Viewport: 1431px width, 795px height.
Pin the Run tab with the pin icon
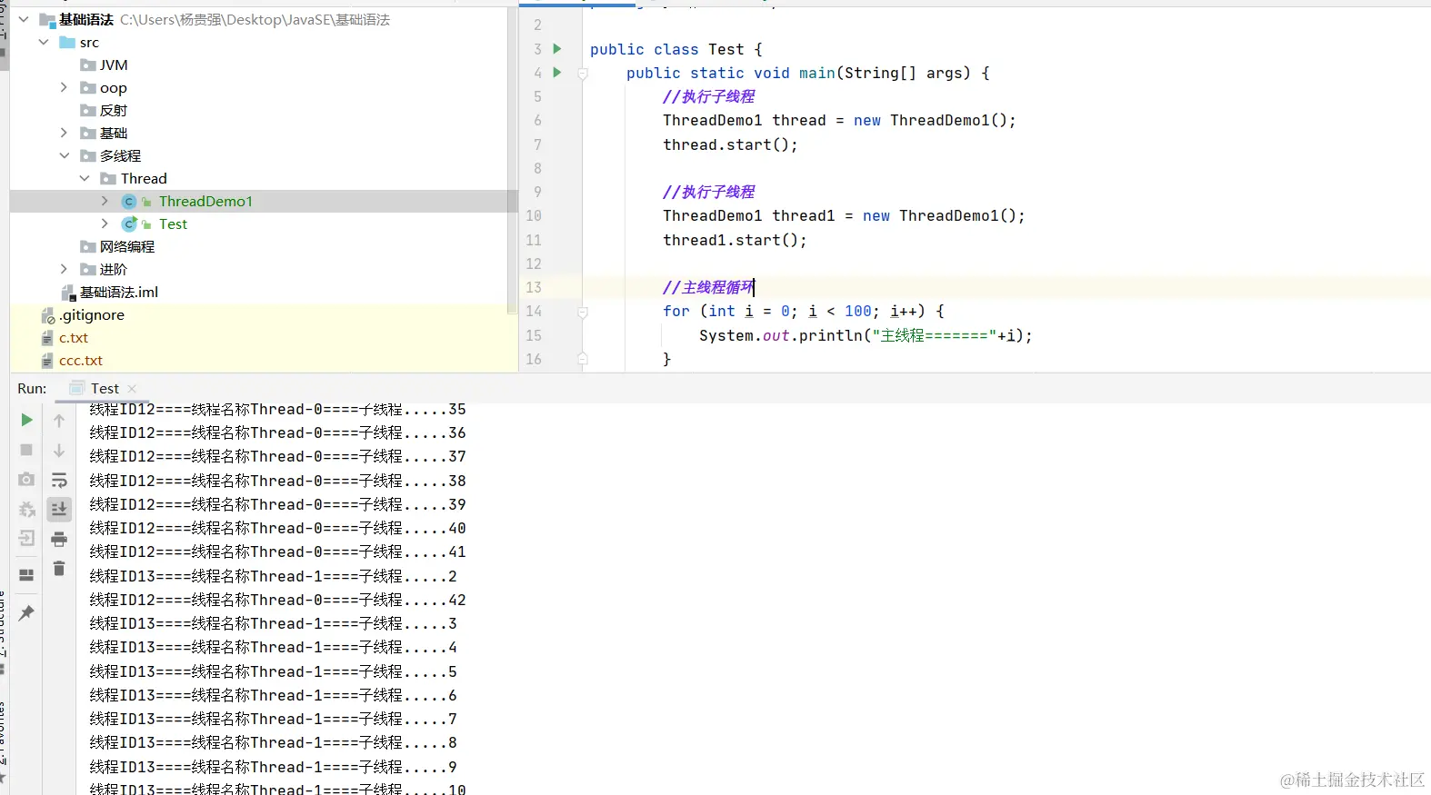(x=26, y=613)
